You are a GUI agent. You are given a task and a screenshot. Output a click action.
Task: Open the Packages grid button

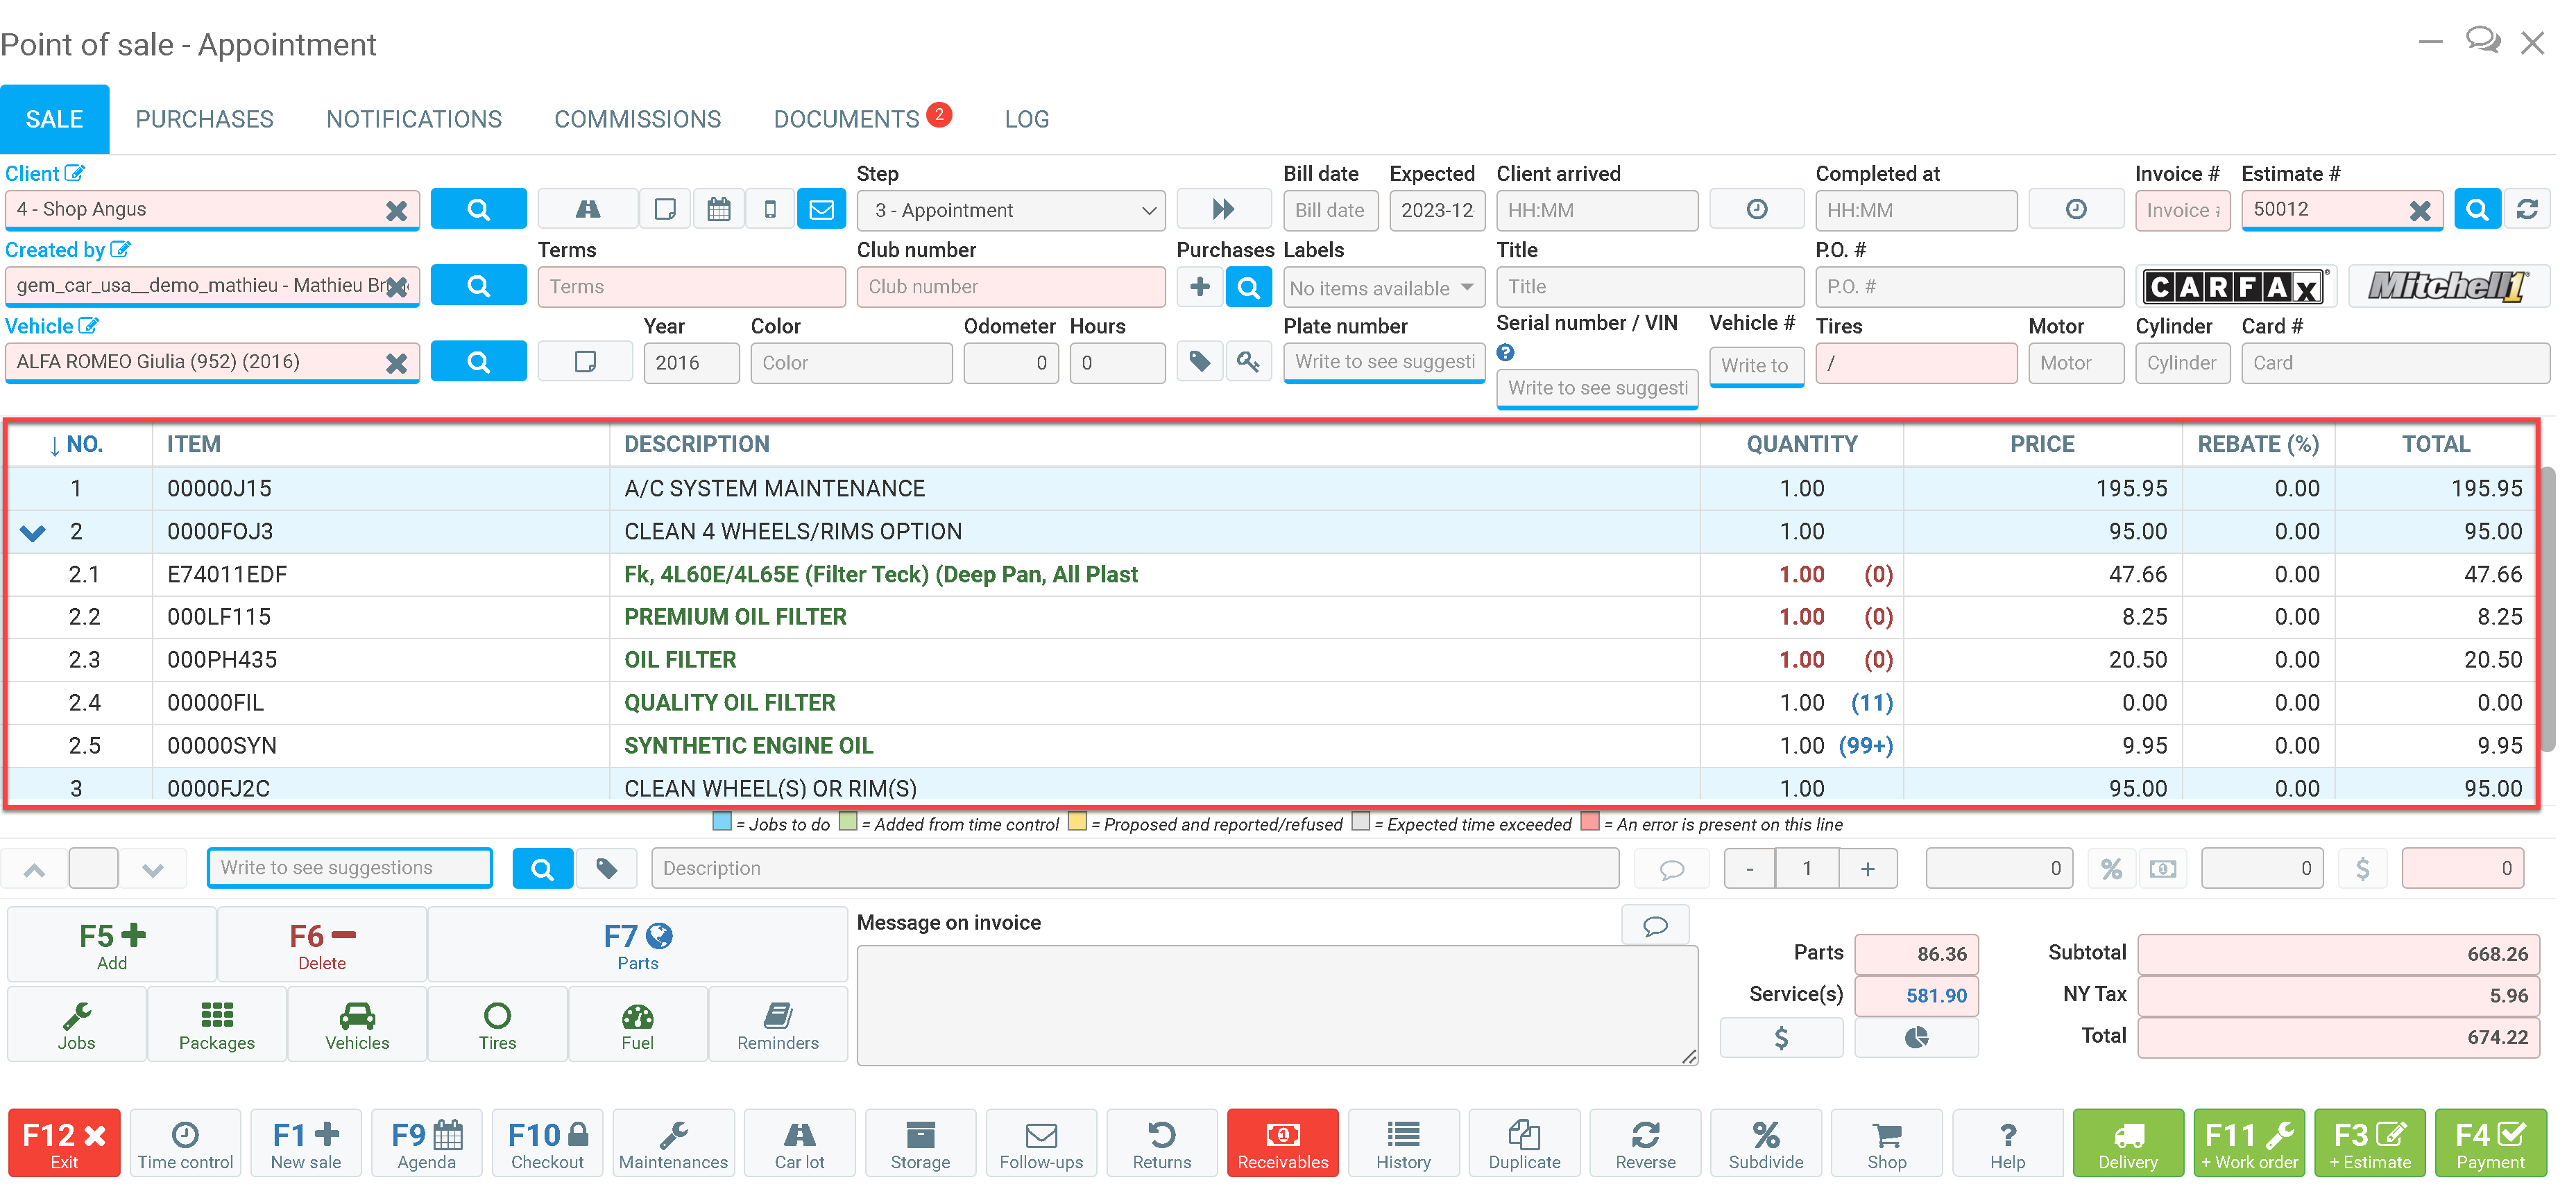coord(217,1025)
